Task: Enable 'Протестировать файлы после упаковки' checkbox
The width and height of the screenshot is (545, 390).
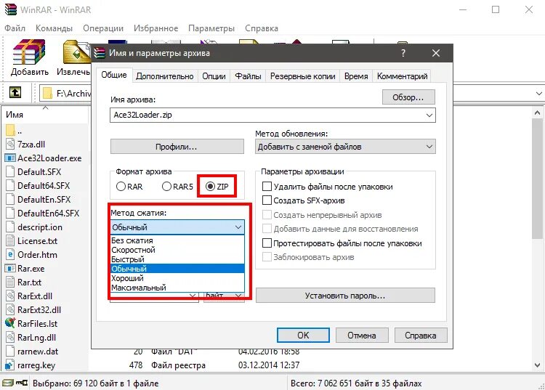Action: [x=267, y=243]
